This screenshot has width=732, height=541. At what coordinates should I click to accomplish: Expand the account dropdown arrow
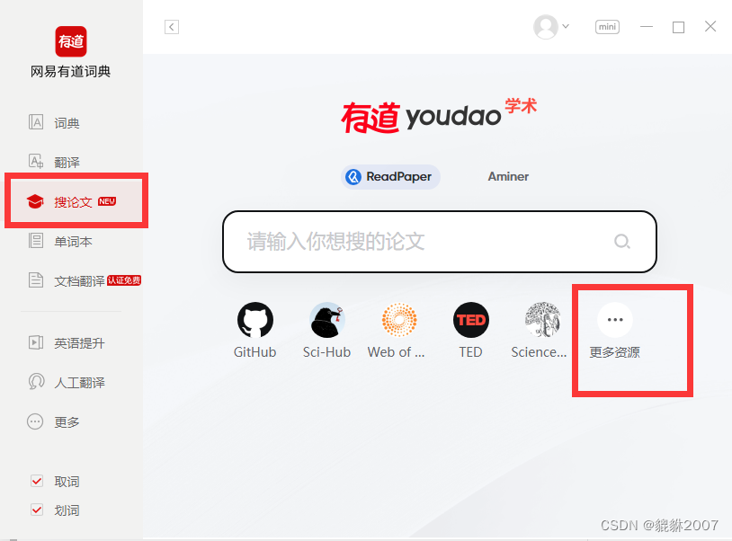click(566, 26)
